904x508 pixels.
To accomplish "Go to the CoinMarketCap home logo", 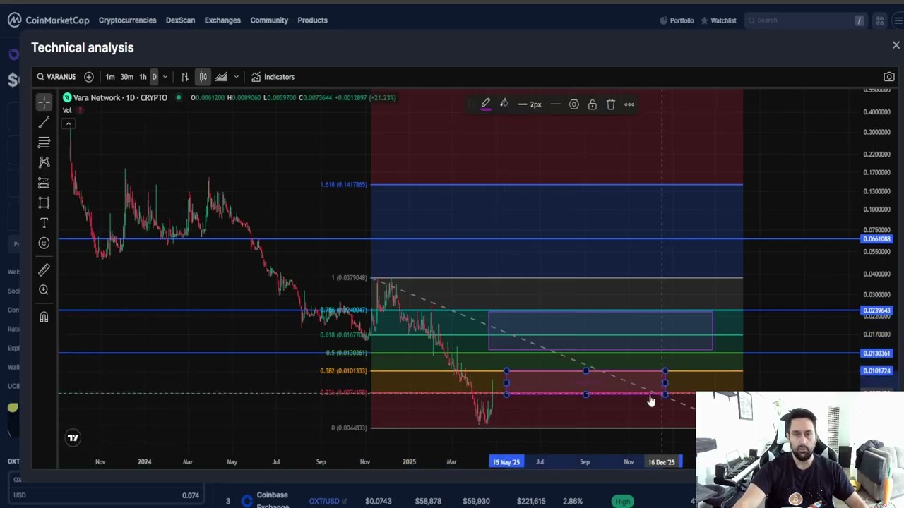I will click(49, 20).
